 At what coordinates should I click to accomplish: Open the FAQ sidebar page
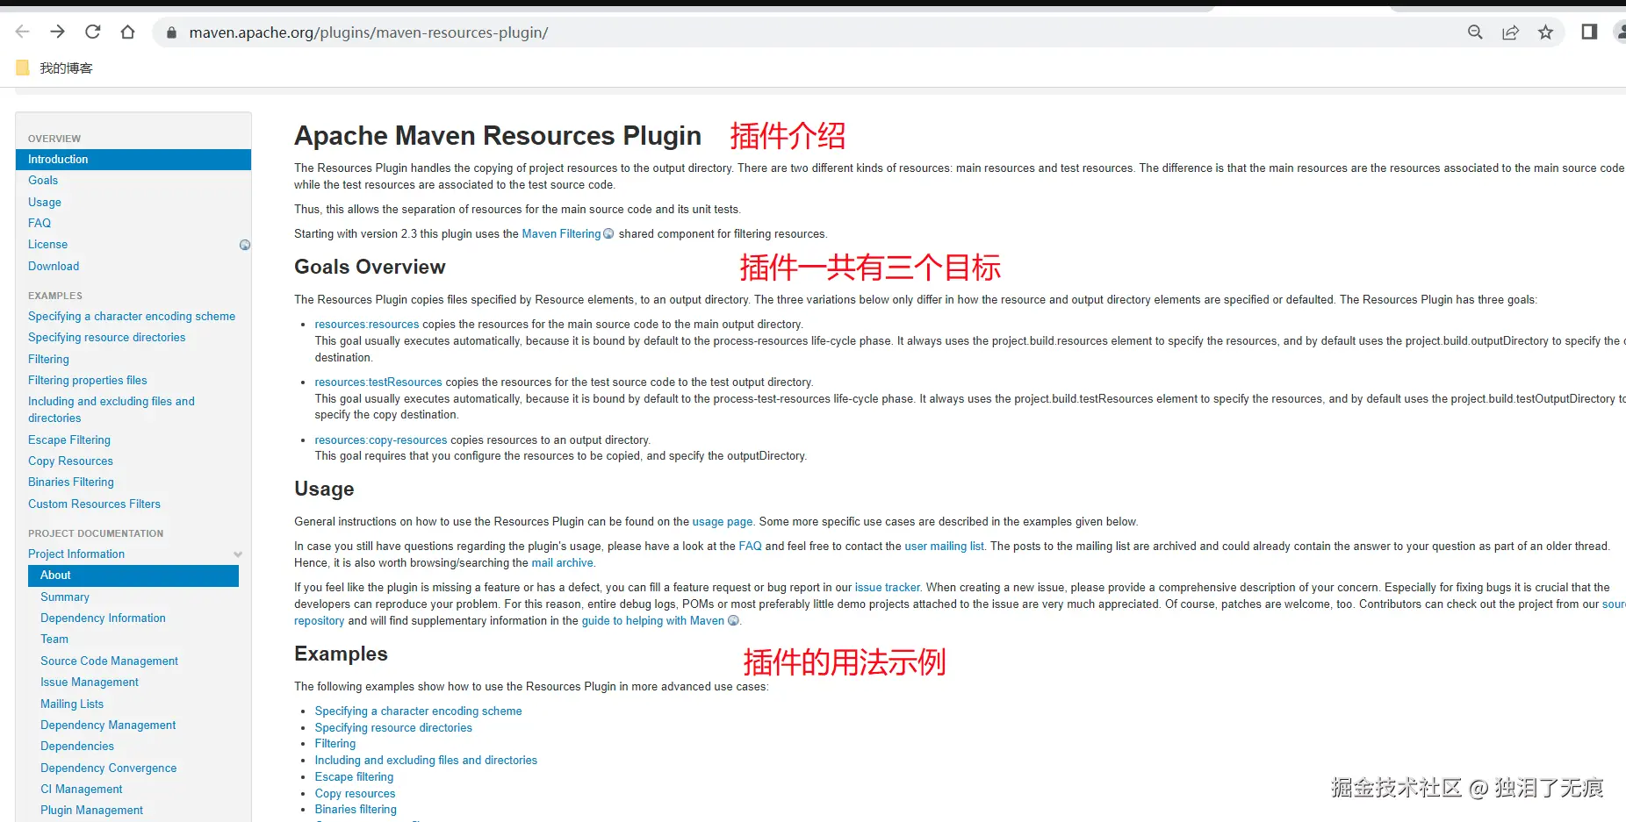40,224
